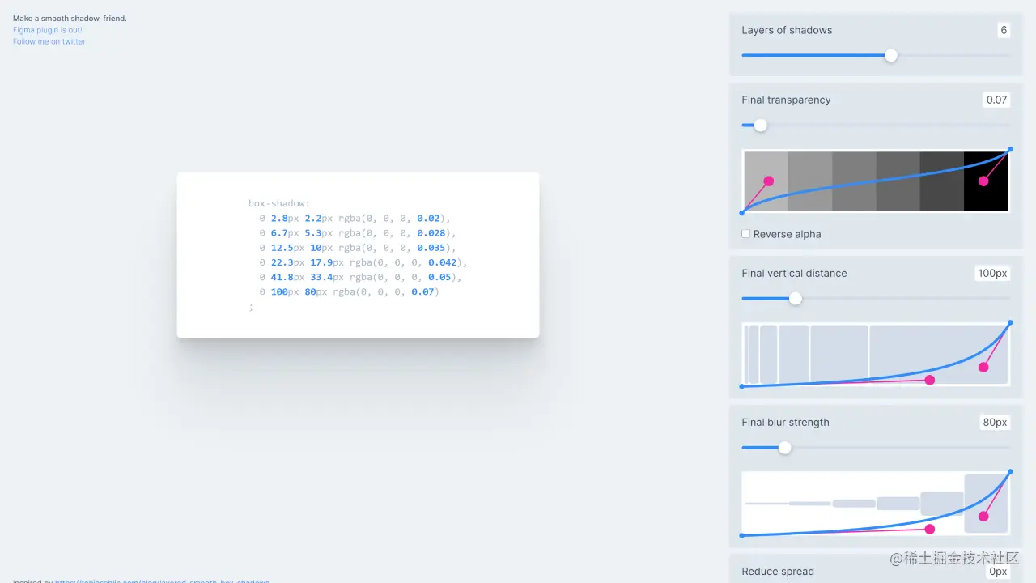Select the left pink handle on transparency curve

point(768,181)
